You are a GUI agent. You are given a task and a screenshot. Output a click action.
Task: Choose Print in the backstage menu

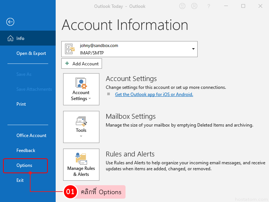(21, 104)
